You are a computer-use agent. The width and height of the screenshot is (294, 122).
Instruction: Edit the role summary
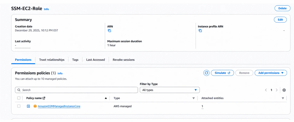coord(280,20)
